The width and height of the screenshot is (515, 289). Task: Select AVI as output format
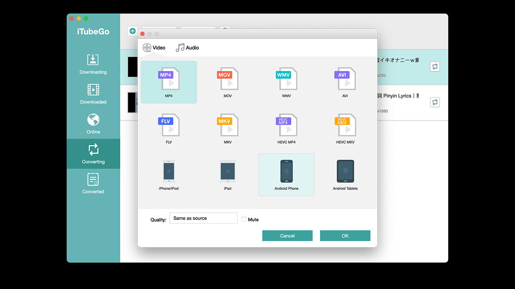coord(345,79)
